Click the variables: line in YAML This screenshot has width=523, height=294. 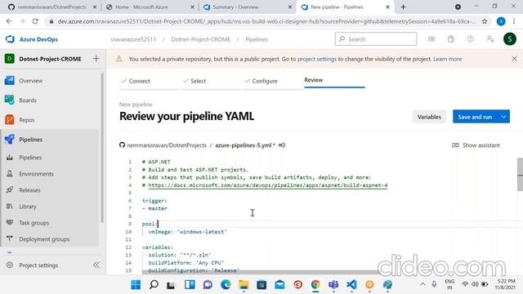pyautogui.click(x=158, y=247)
